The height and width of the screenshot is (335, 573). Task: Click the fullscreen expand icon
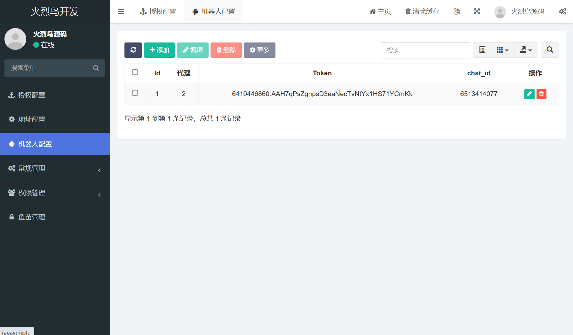(x=477, y=11)
